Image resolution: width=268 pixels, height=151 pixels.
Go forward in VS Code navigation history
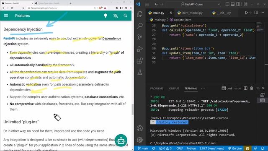[162, 4]
